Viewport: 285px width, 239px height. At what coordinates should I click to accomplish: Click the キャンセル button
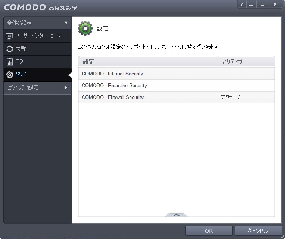coord(258,231)
